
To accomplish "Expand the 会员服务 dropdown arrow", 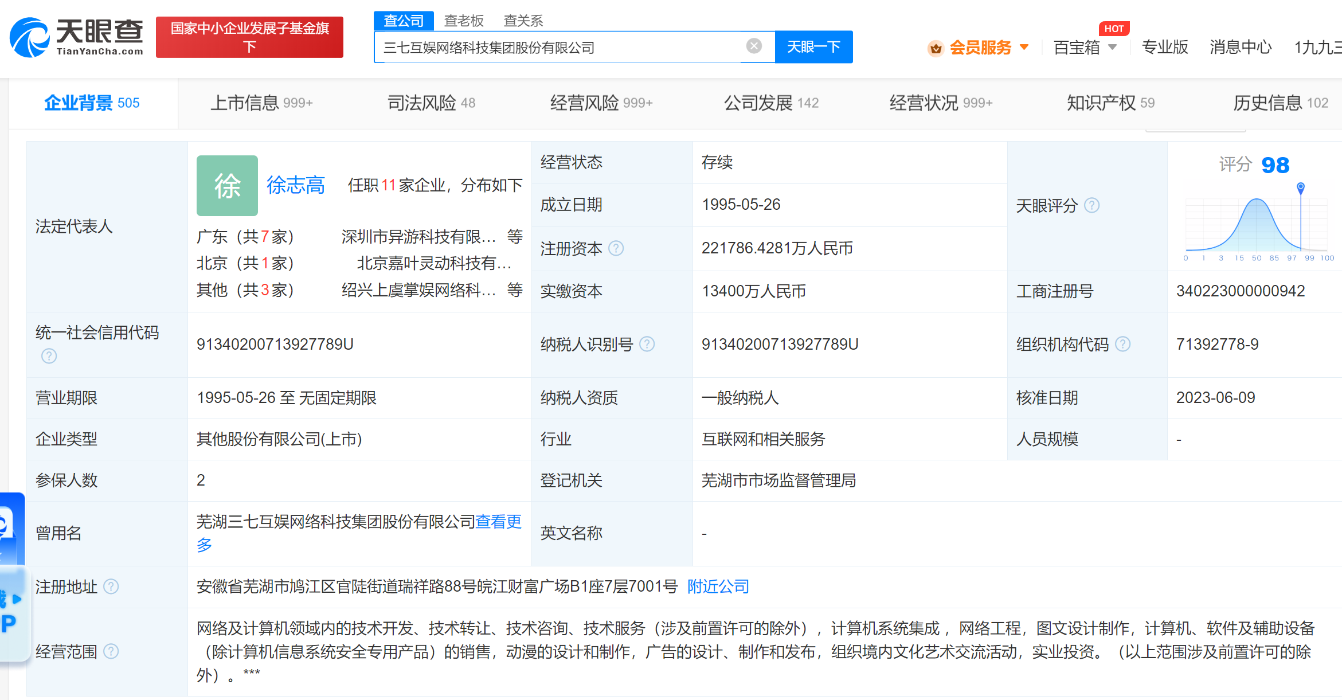I will (x=1024, y=47).
